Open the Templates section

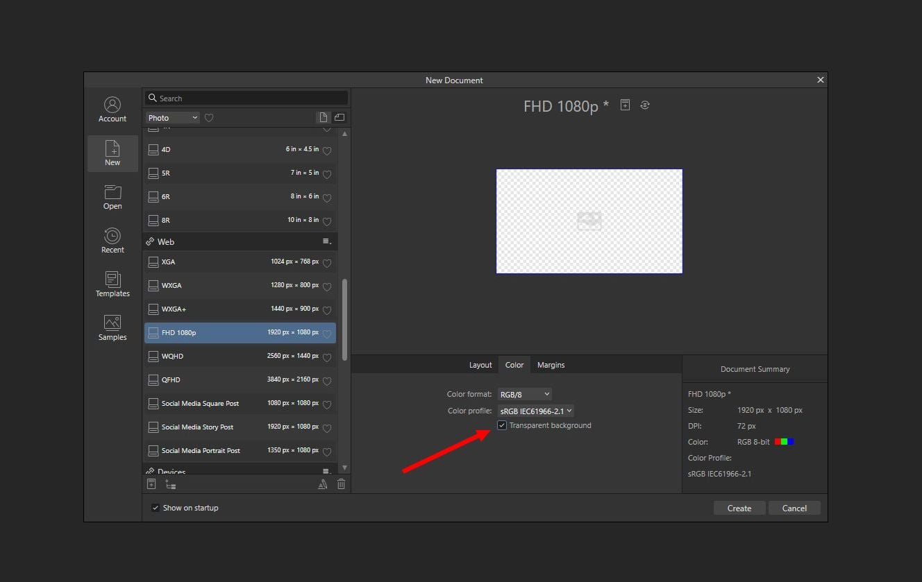pyautogui.click(x=112, y=284)
